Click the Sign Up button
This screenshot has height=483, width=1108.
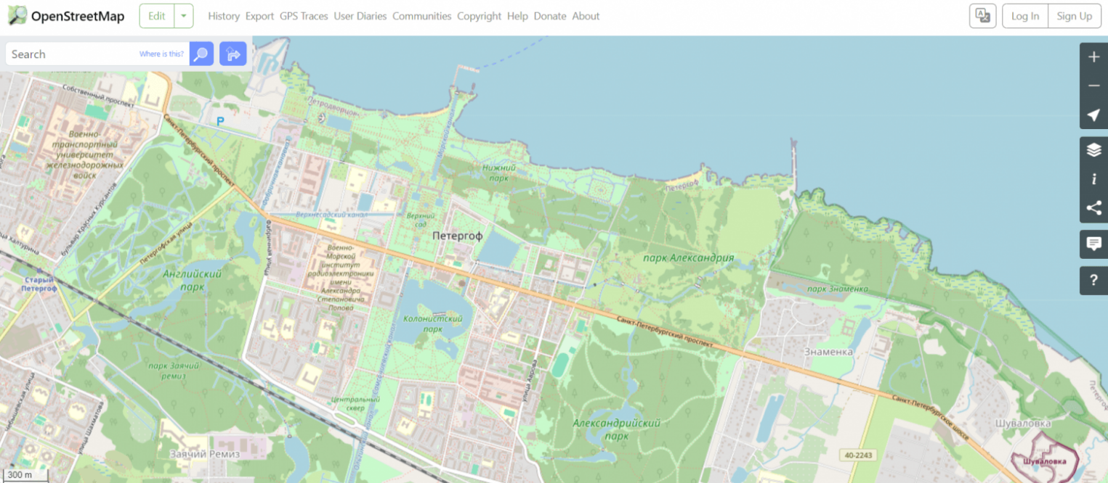click(x=1075, y=16)
